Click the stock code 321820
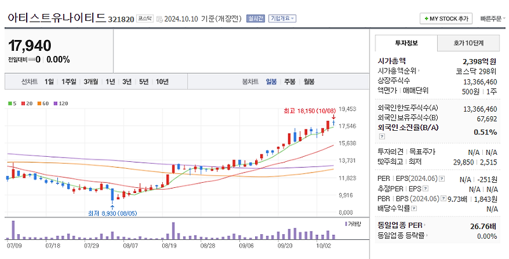The image size is (509, 259). point(121,20)
